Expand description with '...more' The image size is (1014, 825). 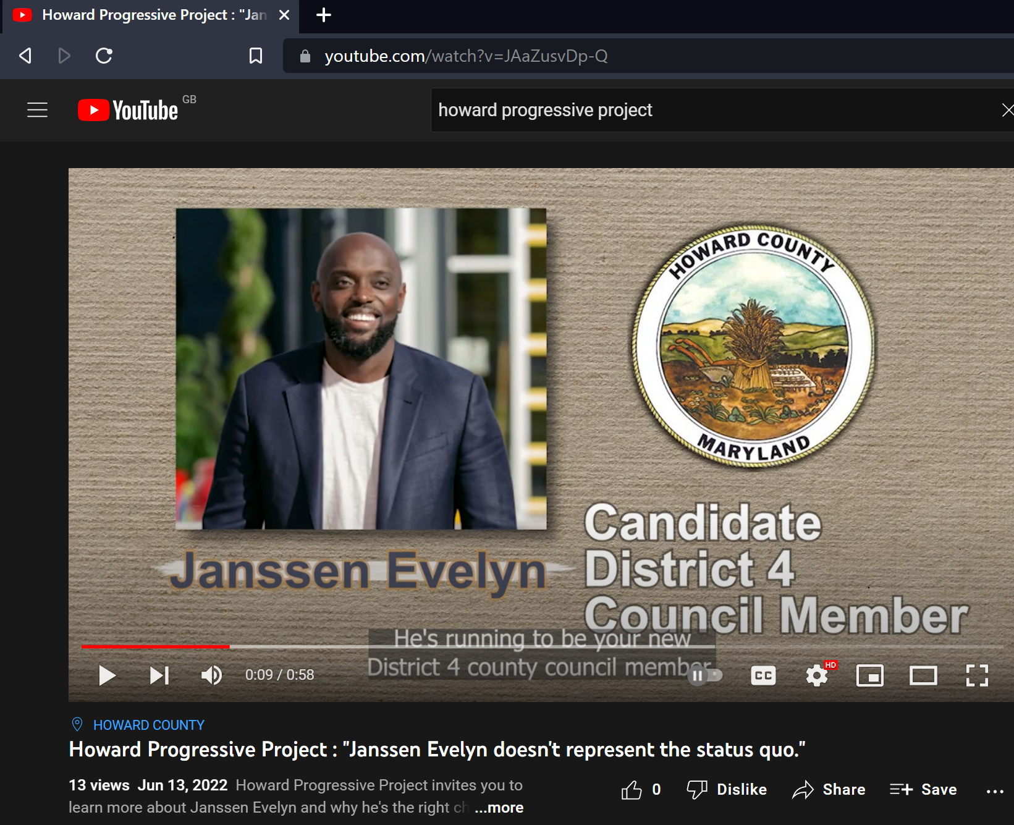point(499,808)
